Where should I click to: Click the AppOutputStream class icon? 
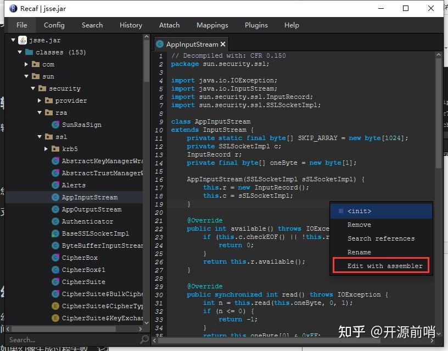pyautogui.click(x=55, y=209)
